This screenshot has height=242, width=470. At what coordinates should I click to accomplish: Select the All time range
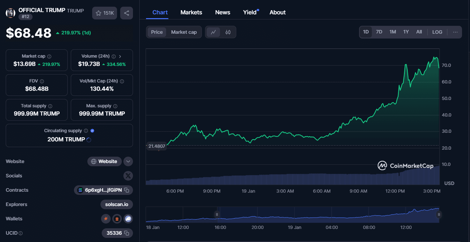(419, 32)
